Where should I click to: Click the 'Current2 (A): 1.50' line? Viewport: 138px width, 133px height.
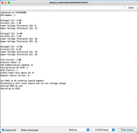(11, 36)
